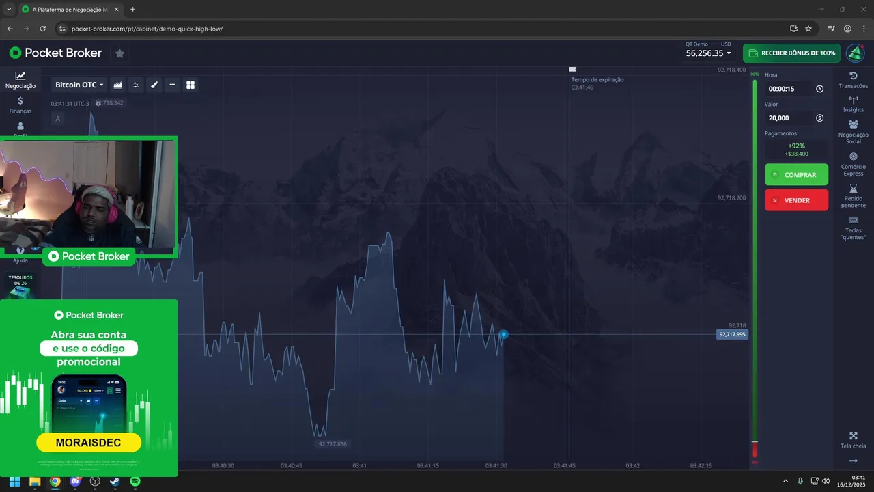Open Chrome from the taskbar
This screenshot has height=492, width=874.
(55, 481)
